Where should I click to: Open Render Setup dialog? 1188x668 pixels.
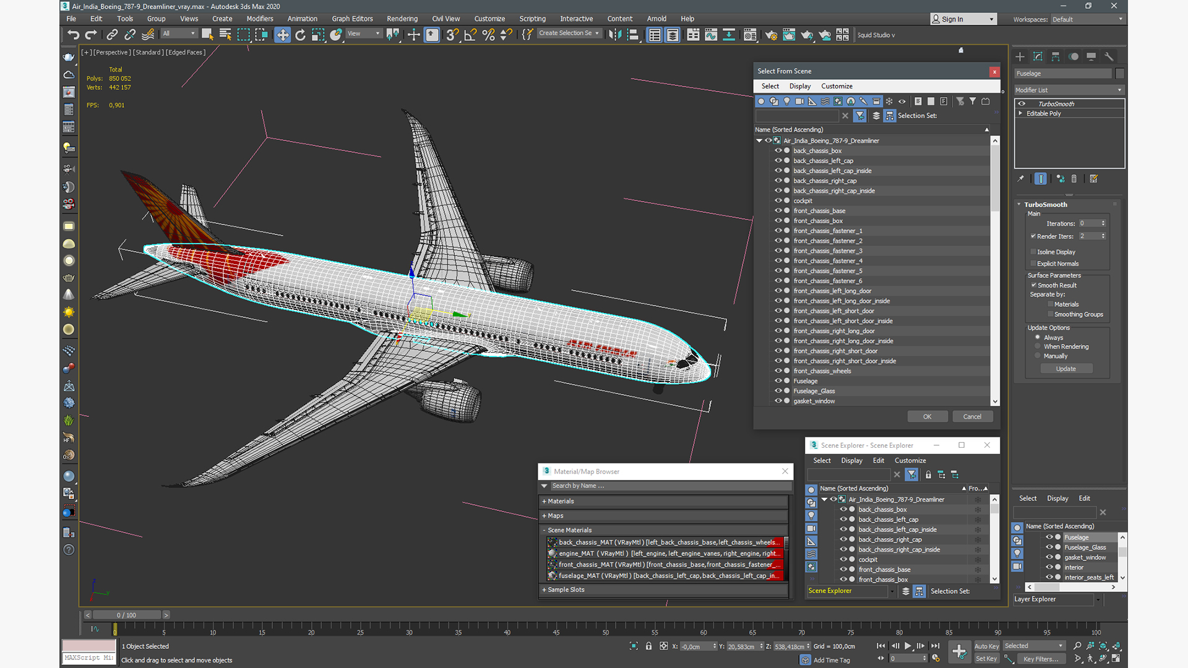tap(771, 35)
